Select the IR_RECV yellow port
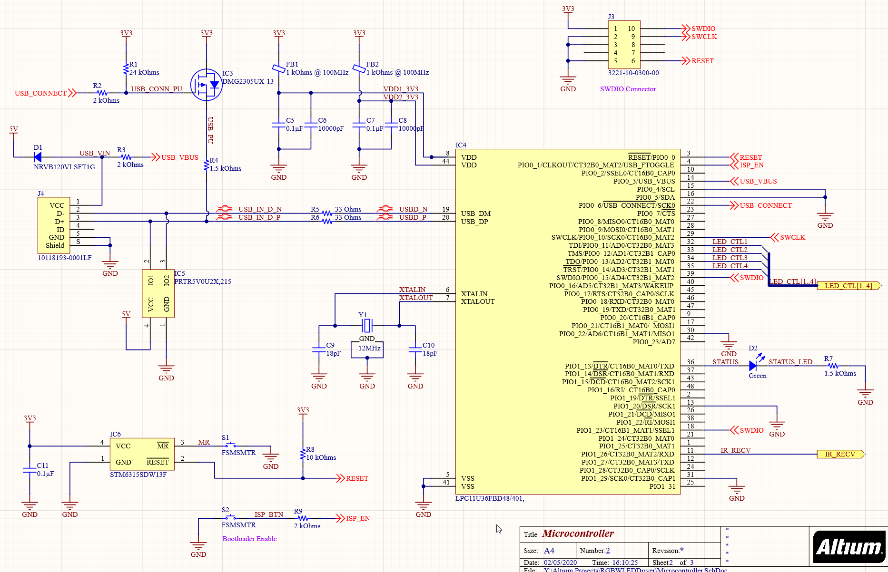This screenshot has height=572, width=888. point(841,454)
